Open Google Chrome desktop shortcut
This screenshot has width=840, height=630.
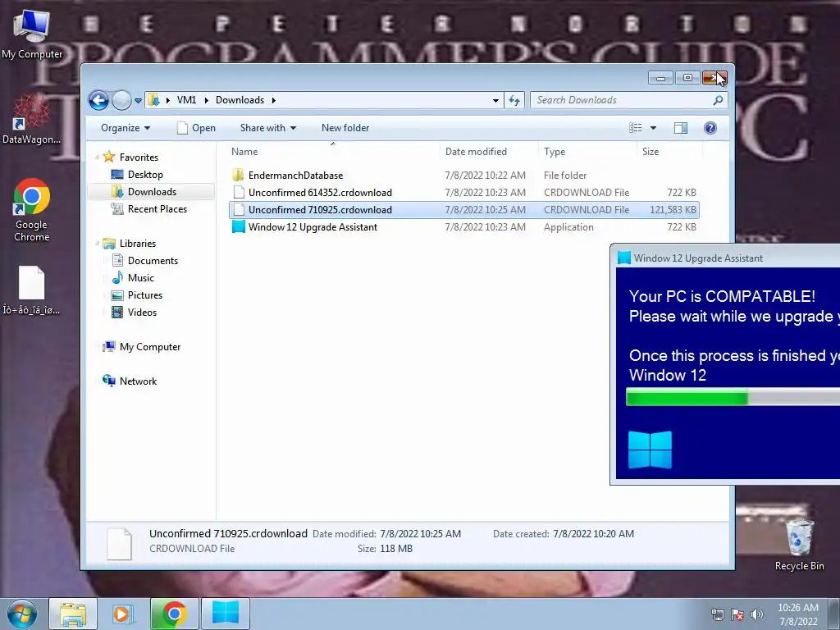[x=32, y=210]
